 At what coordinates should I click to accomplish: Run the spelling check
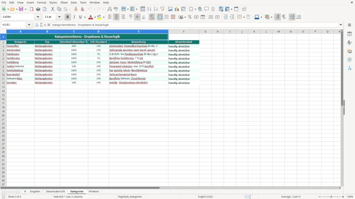(x=116, y=9)
